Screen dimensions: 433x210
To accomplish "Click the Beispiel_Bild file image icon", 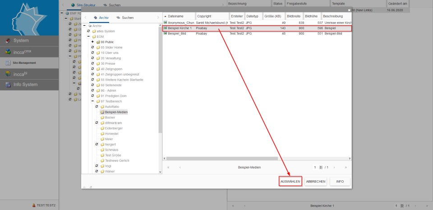I will 165,34.
